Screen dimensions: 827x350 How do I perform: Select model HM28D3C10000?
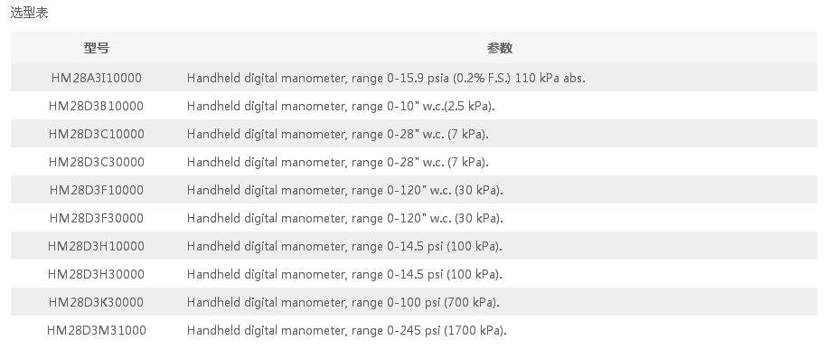pos(96,134)
